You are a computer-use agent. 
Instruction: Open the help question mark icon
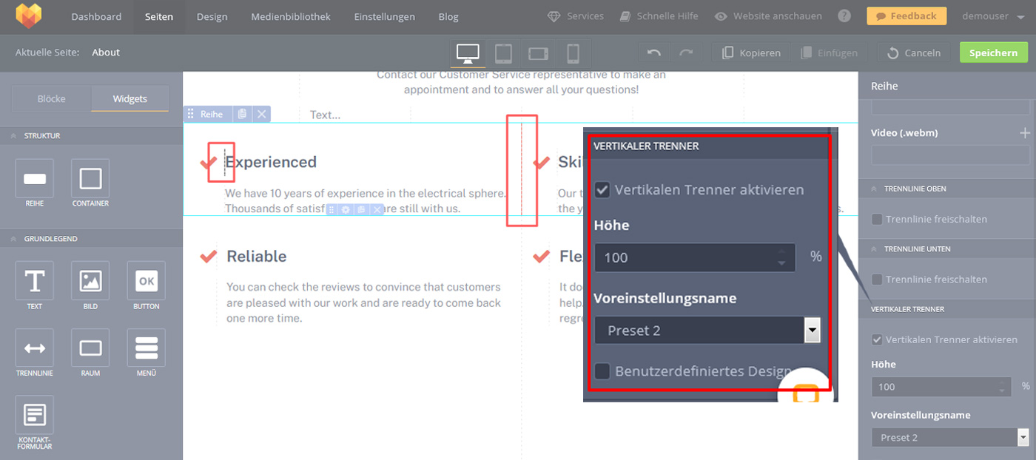(844, 16)
